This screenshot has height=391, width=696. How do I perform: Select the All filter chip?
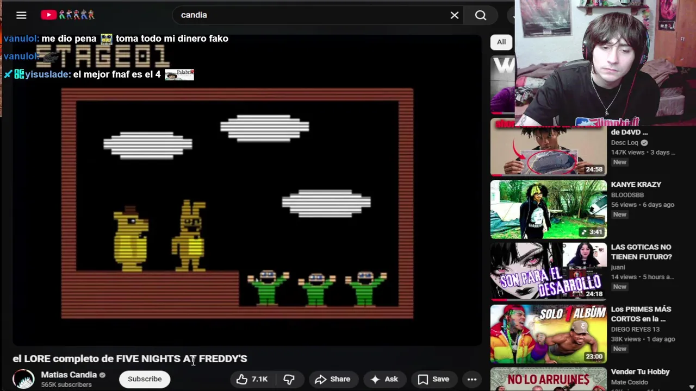coord(501,42)
